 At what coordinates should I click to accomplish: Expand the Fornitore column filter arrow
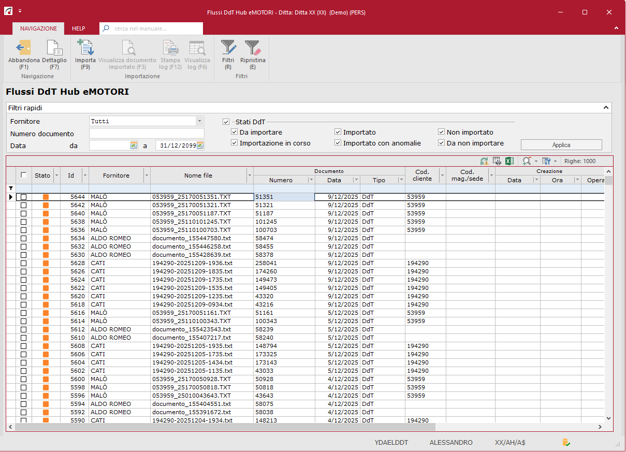coord(146,176)
